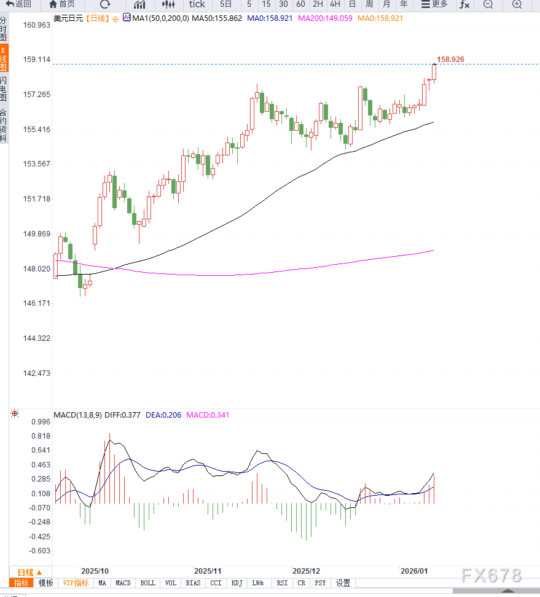Screen dimensions: 540x597
Task: Select the BOLL indicator tab
Action: (x=147, y=583)
